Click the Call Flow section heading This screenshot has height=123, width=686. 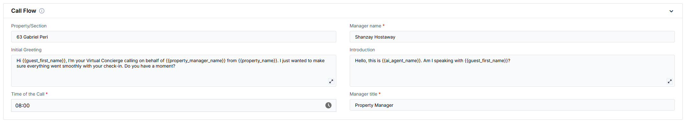coord(24,11)
